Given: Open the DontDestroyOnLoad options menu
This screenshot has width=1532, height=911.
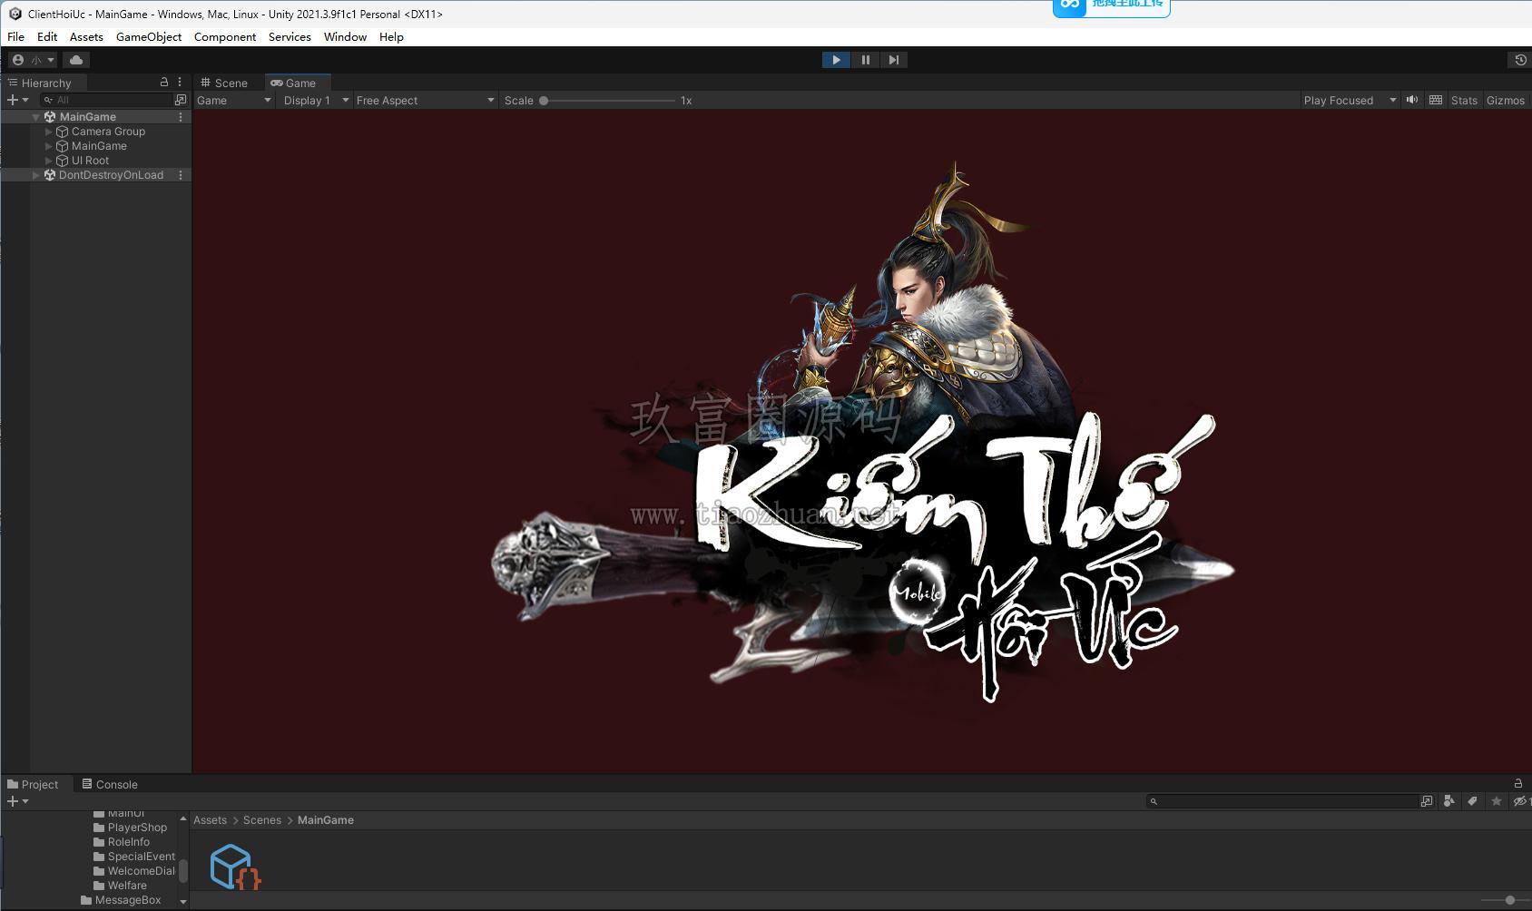Looking at the screenshot, I should click(181, 175).
